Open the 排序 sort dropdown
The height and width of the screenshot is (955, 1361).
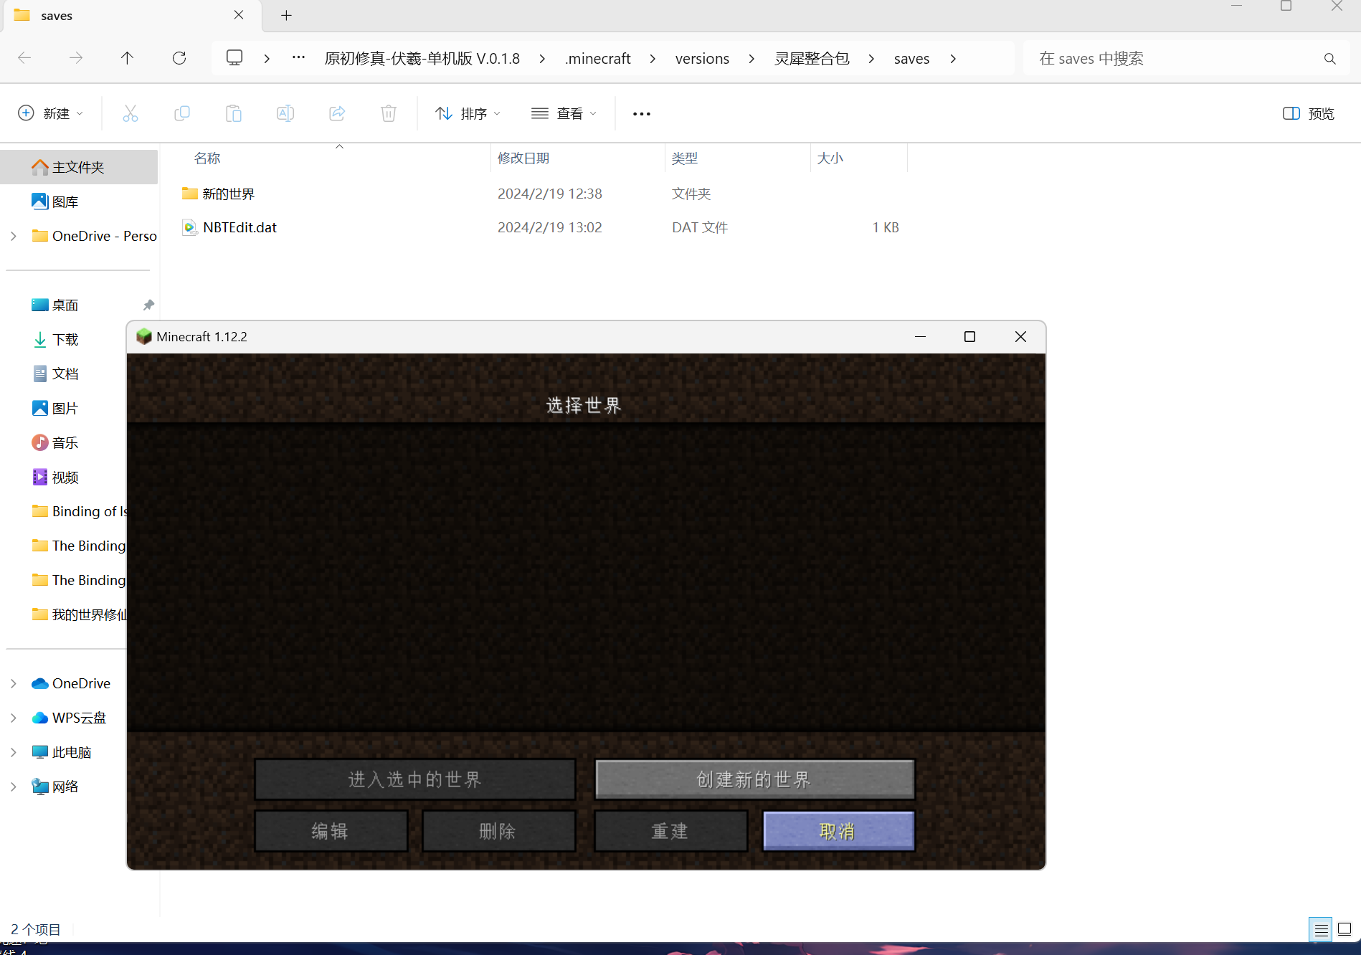(x=468, y=113)
